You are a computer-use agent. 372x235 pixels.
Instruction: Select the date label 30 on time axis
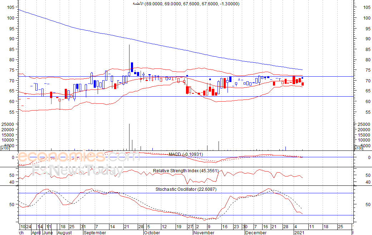coord(245,227)
